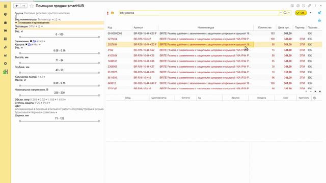Screen dimensions: 326x183
Task: Go back with the left arrow button
Action: (17, 6)
